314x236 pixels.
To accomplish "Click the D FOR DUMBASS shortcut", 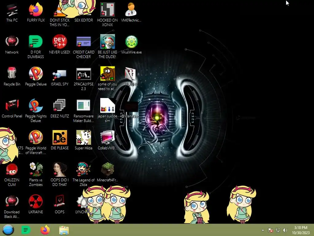I will click(x=36, y=47).
